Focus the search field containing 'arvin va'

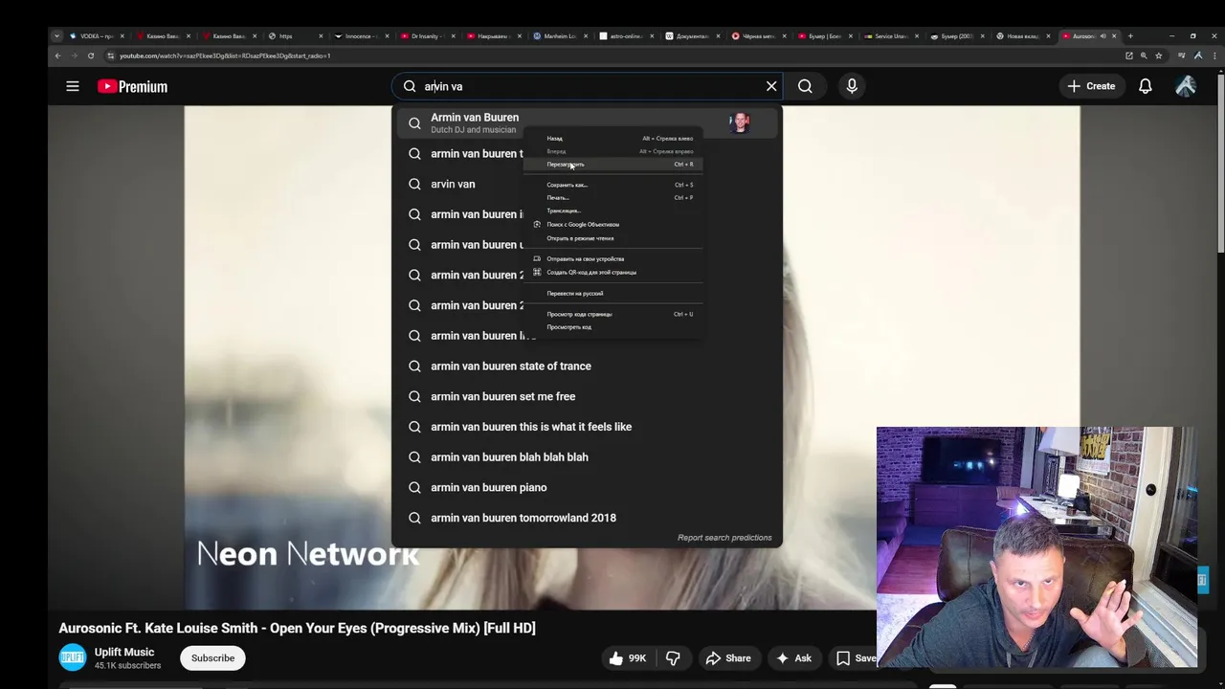[588, 86]
